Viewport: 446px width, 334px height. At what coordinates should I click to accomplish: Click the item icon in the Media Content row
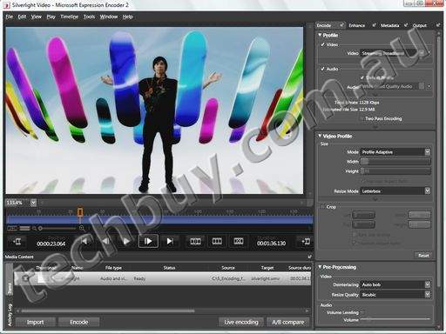coord(25,278)
